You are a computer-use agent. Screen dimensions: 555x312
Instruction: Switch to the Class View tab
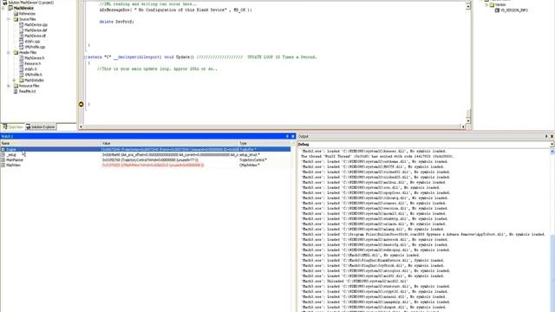13,127
